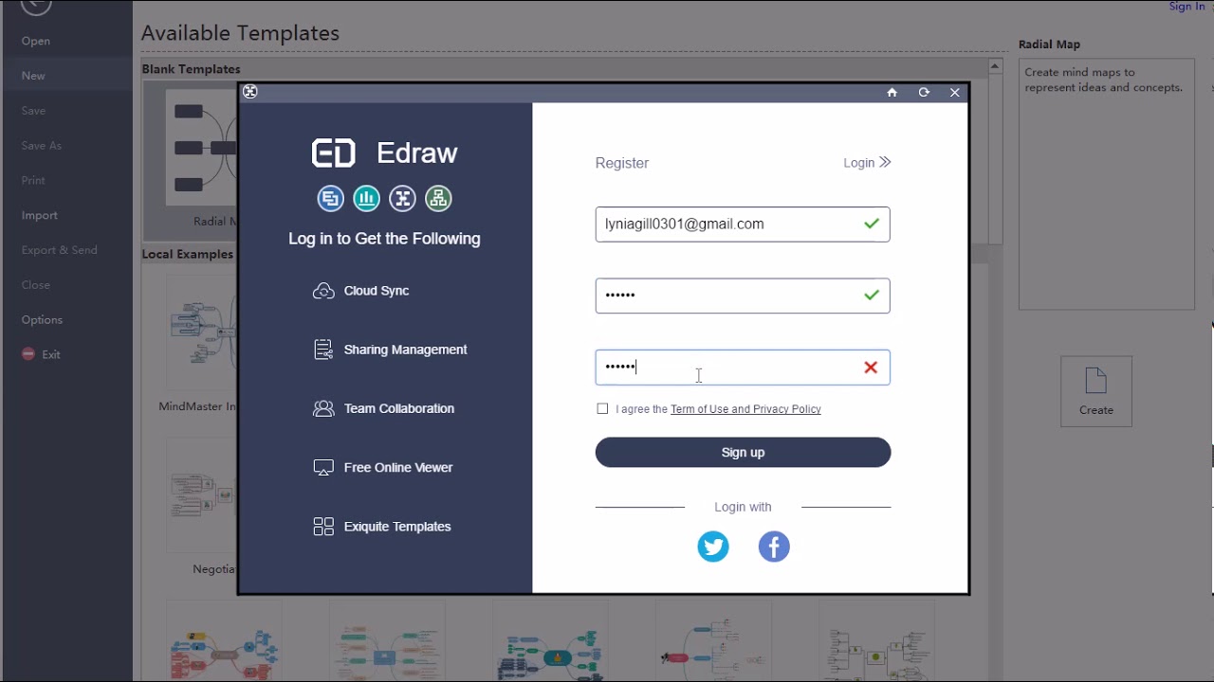The image size is (1214, 682).
Task: Click the blue diagram product icon
Action: [330, 198]
